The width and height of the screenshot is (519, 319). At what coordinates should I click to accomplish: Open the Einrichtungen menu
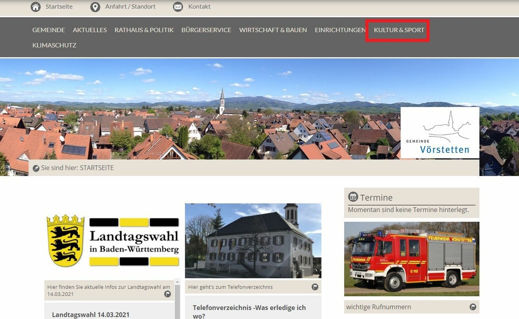point(340,30)
